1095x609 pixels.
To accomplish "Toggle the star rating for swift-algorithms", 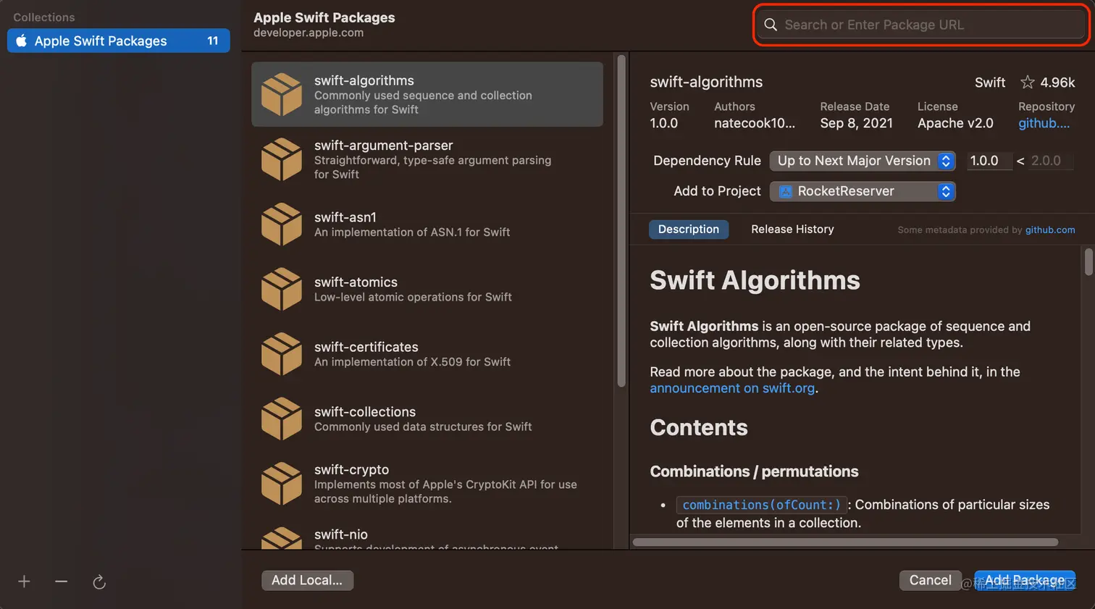I will click(x=1028, y=82).
